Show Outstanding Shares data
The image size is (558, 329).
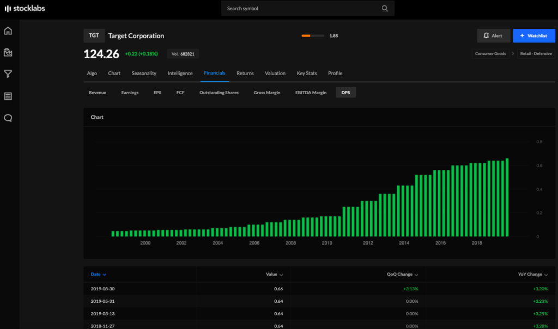[219, 93]
